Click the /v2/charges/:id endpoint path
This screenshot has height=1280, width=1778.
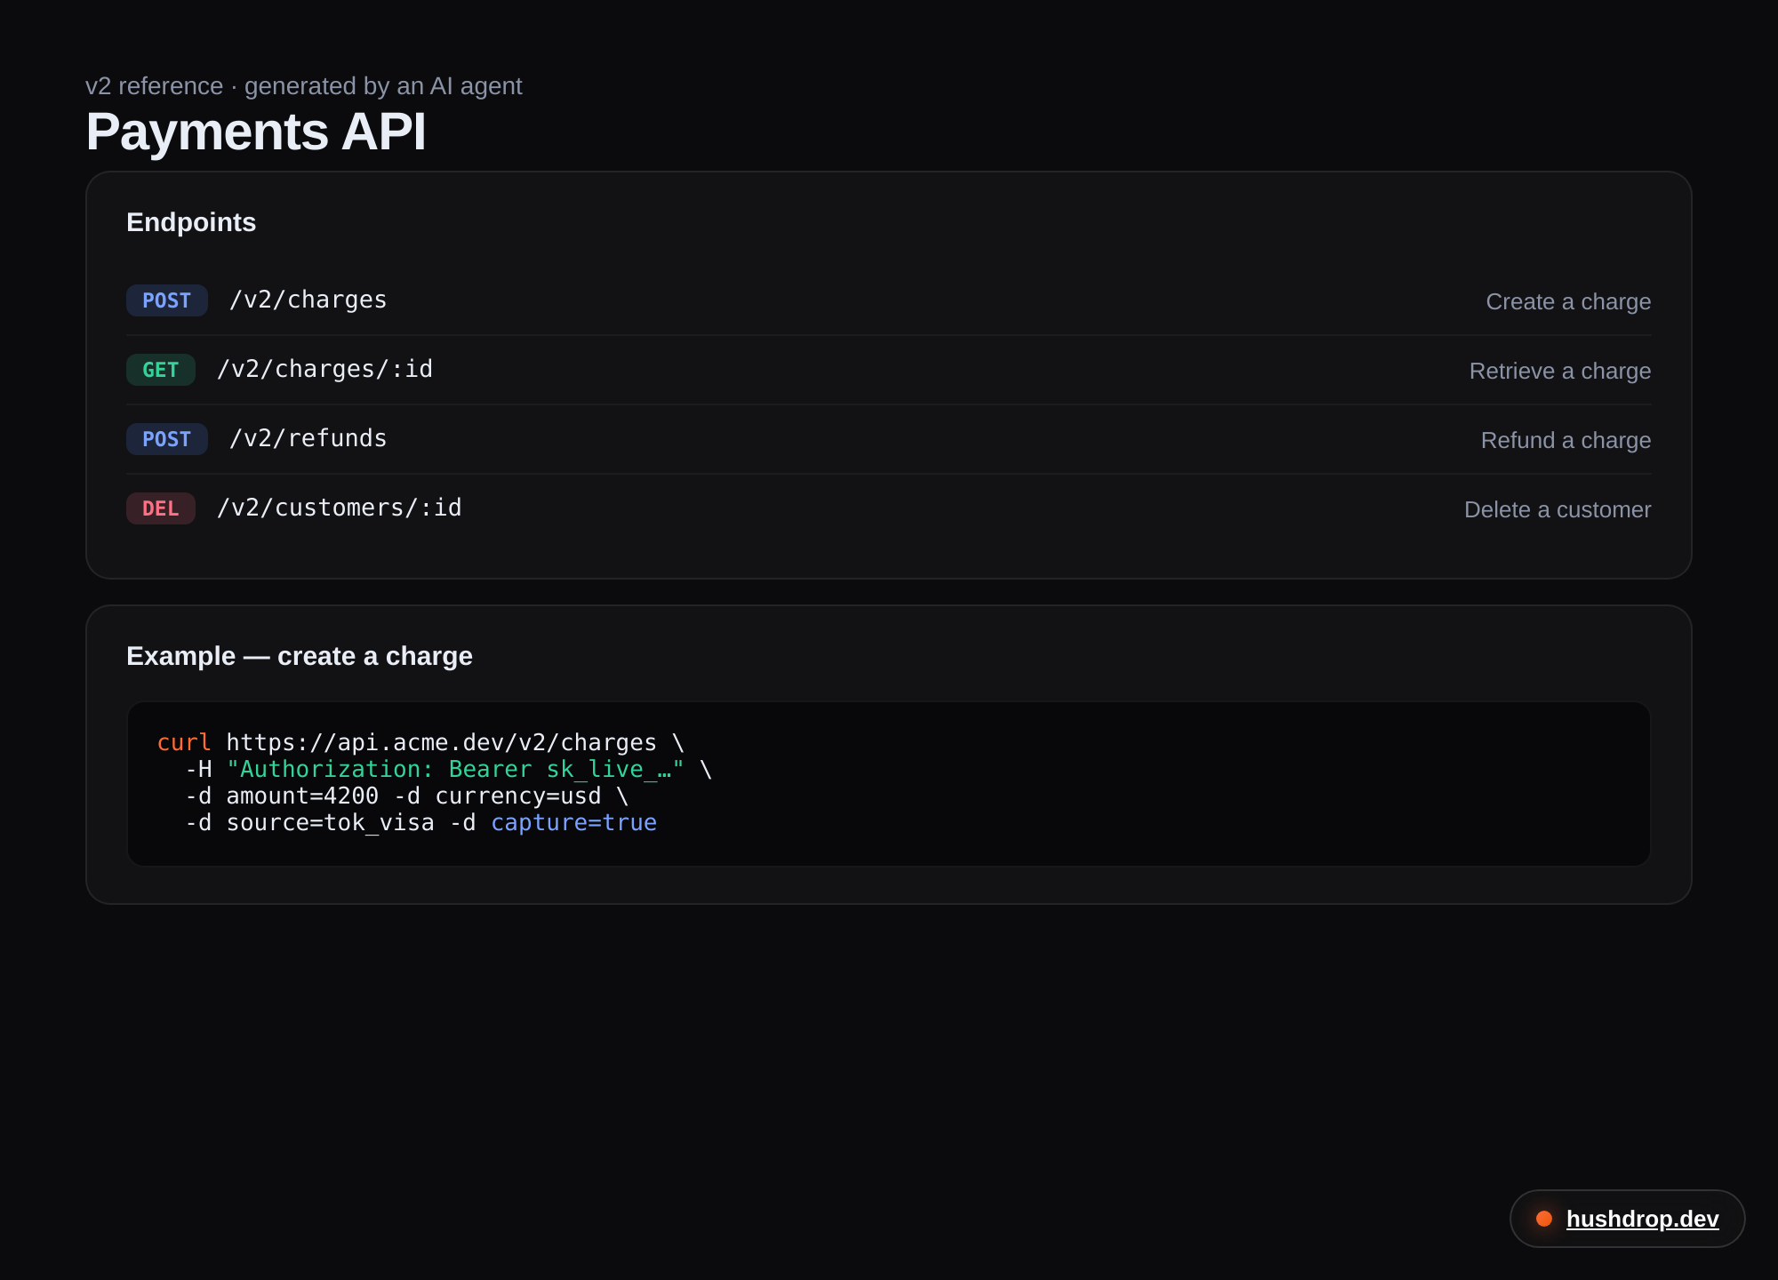pos(324,370)
